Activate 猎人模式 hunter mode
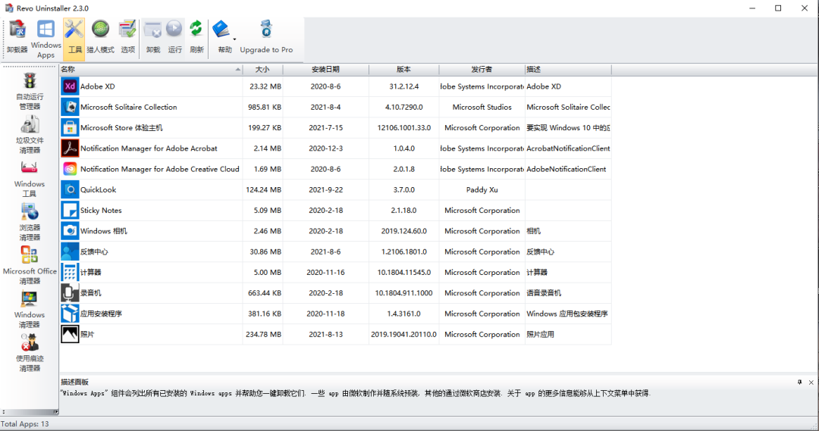The image size is (819, 431). 100,37
